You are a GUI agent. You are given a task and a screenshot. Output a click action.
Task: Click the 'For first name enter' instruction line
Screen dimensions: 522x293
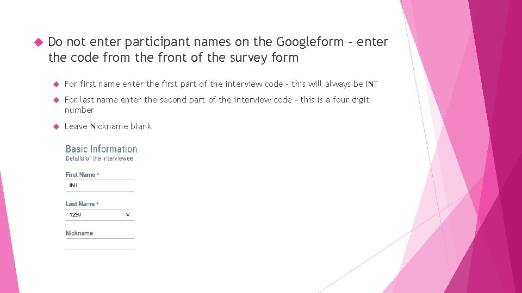tap(221, 84)
